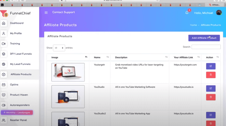Edit the YouStudio product
This screenshot has width=226, height=126.
click(x=211, y=88)
